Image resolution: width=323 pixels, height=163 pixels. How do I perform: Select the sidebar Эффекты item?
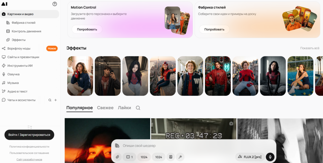[16, 40]
